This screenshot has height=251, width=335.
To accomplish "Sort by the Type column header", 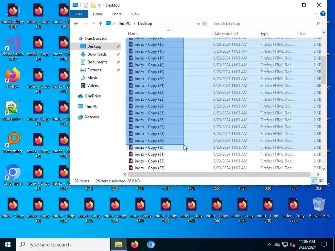I will [278, 34].
